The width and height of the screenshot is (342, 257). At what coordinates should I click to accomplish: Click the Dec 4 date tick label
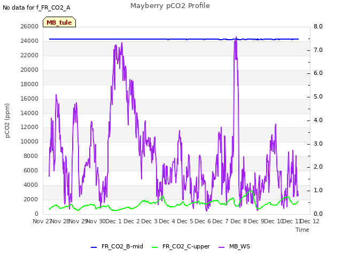[167, 221]
